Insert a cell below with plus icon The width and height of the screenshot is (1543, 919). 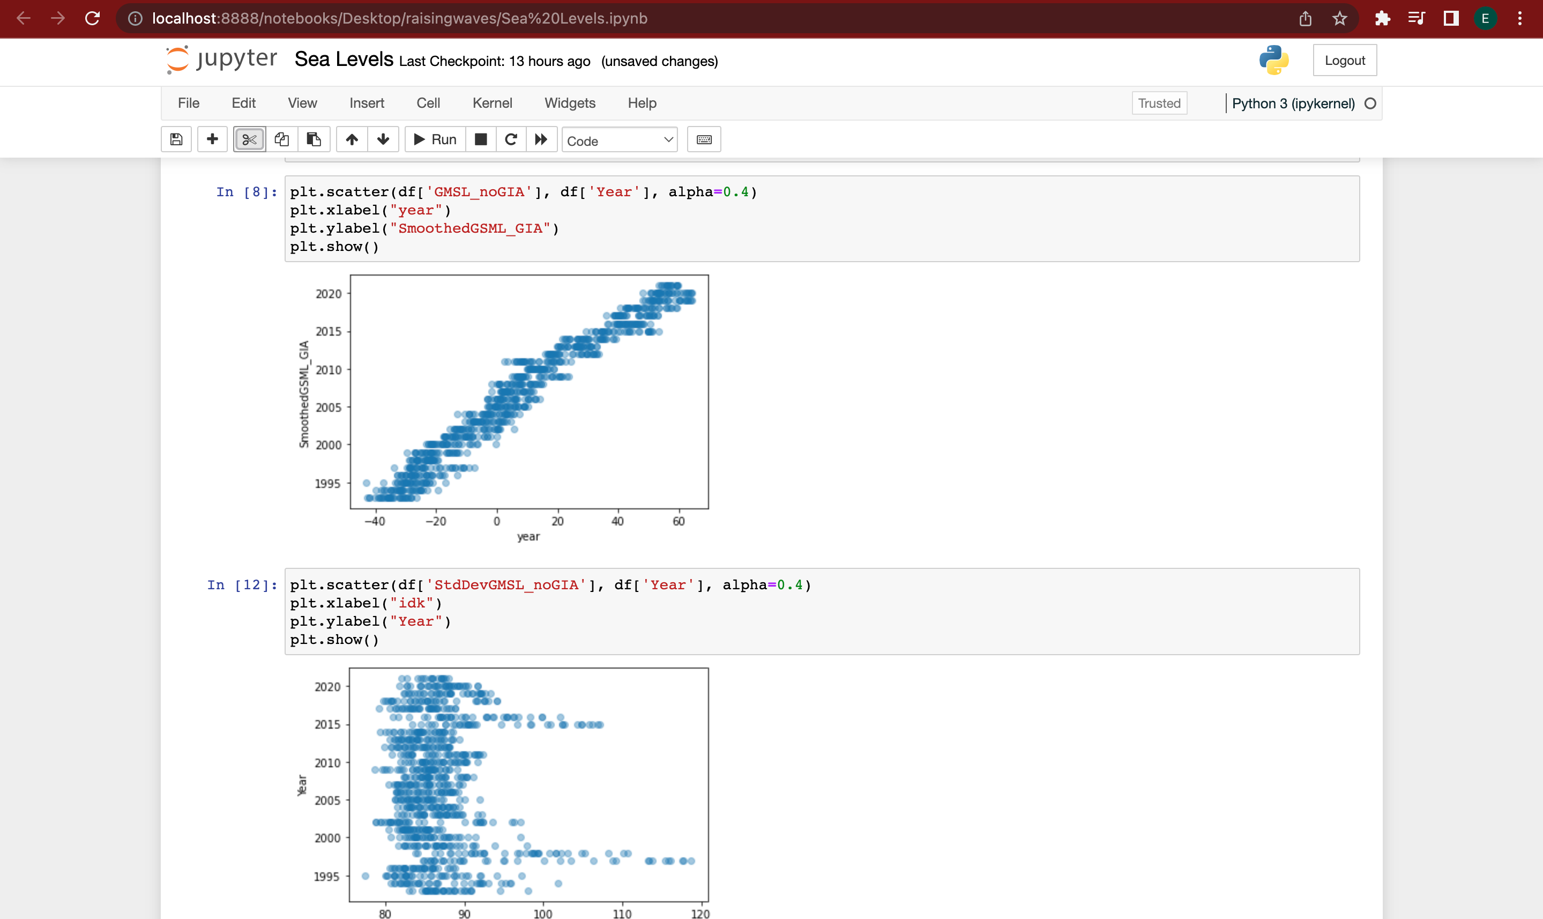(x=212, y=139)
